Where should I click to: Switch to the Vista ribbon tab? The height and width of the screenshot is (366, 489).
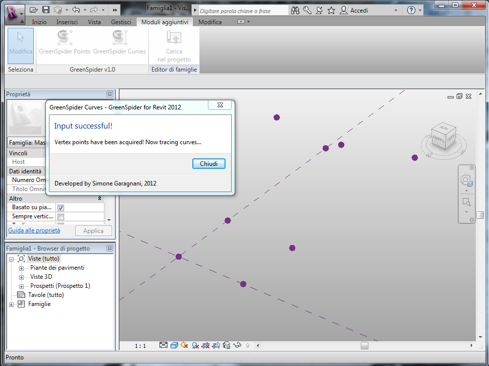click(x=94, y=22)
